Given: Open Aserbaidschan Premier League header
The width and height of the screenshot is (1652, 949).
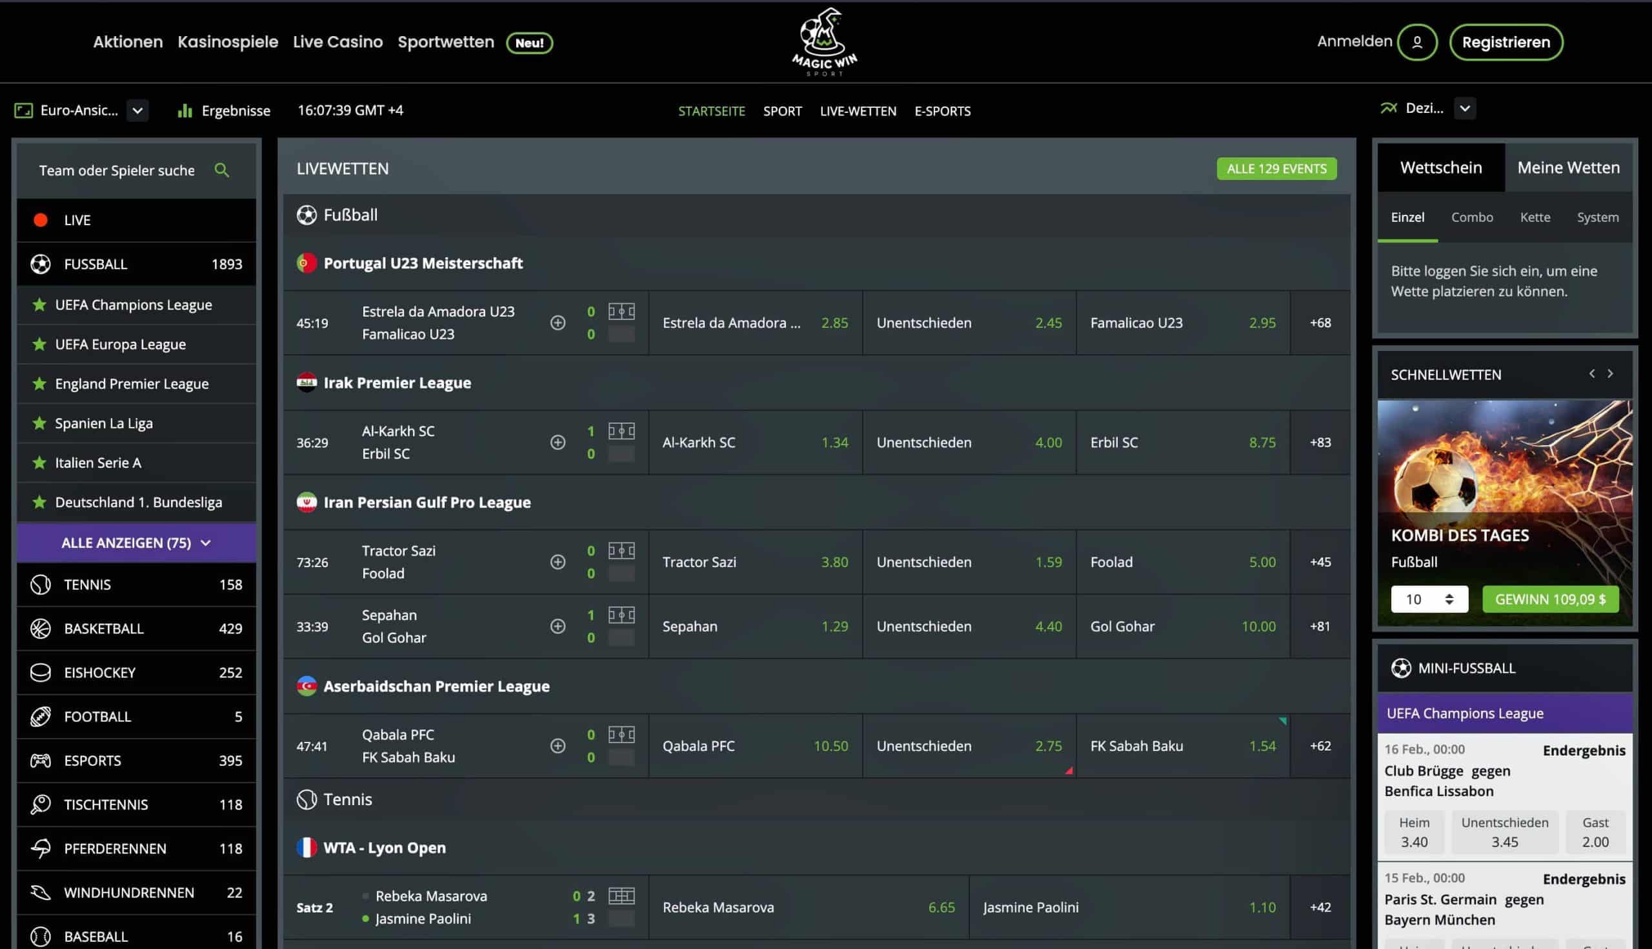Looking at the screenshot, I should point(816,686).
